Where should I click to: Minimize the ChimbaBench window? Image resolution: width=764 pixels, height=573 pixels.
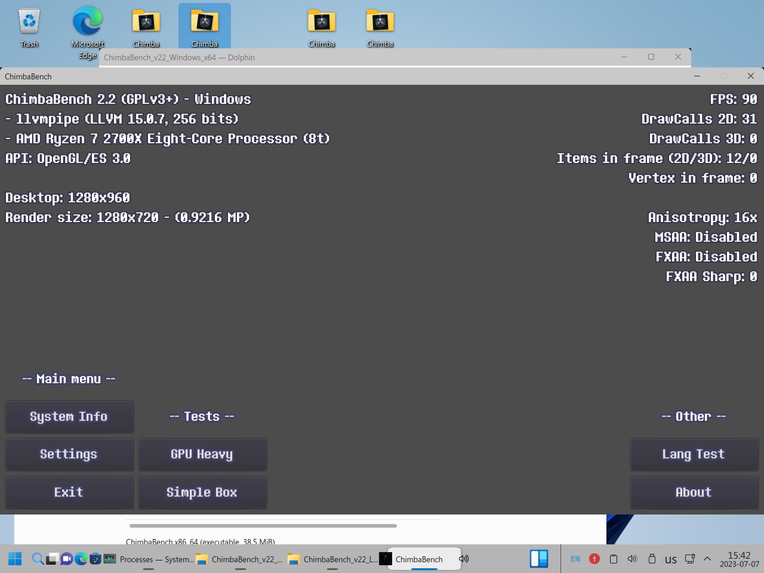pyautogui.click(x=697, y=76)
